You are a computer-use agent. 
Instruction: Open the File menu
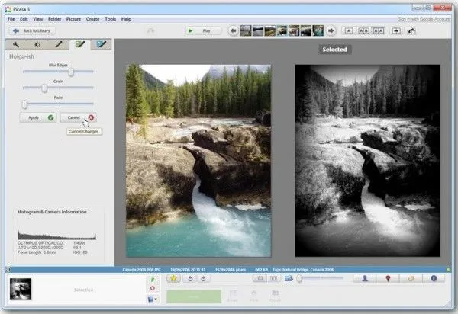pyautogui.click(x=11, y=19)
